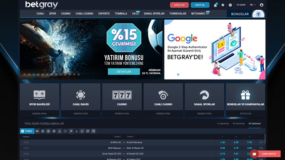Open the CANLI menu item
This screenshot has width=285, height=160.
[x=40, y=14]
